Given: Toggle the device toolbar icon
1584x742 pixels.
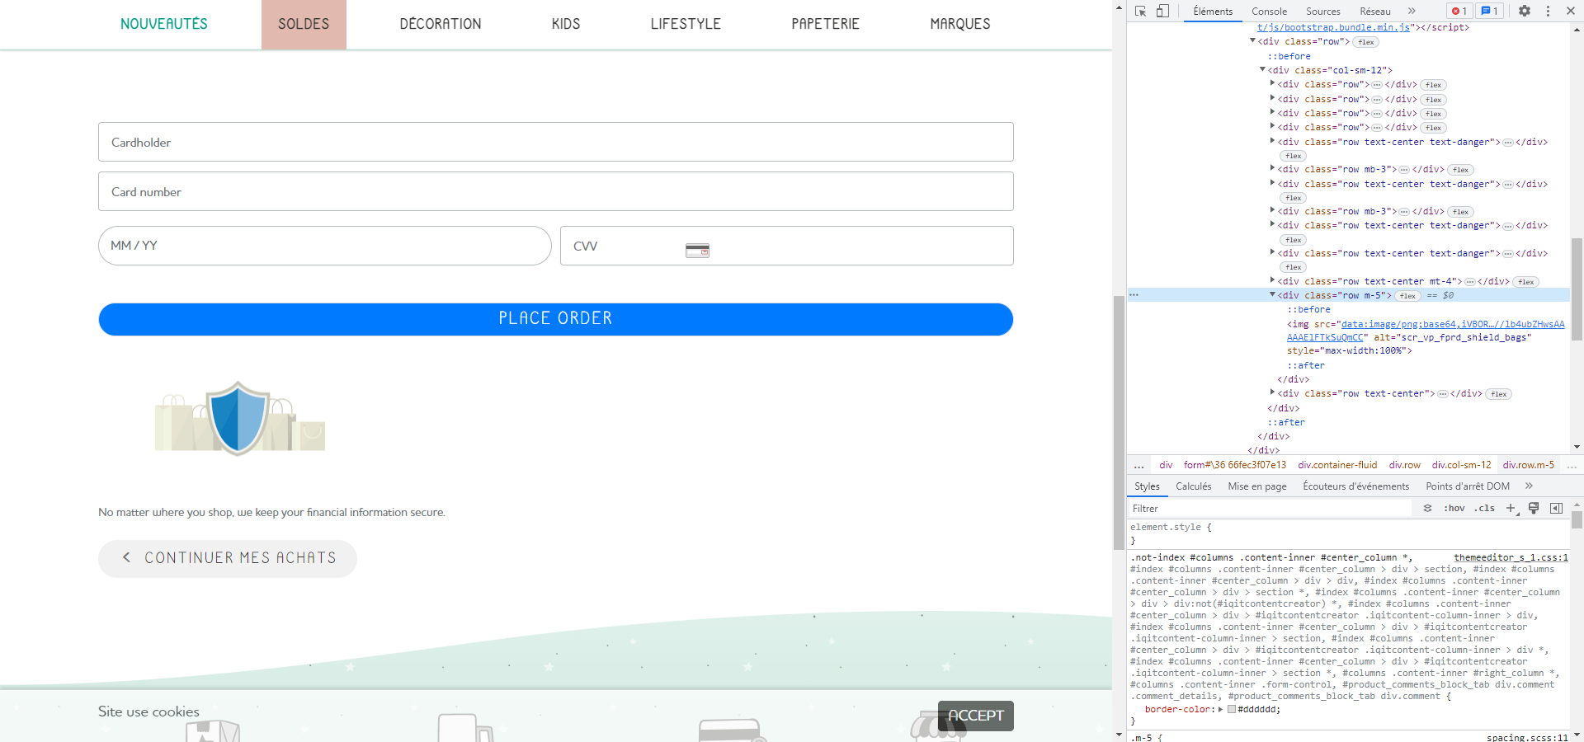Looking at the screenshot, I should [1162, 11].
